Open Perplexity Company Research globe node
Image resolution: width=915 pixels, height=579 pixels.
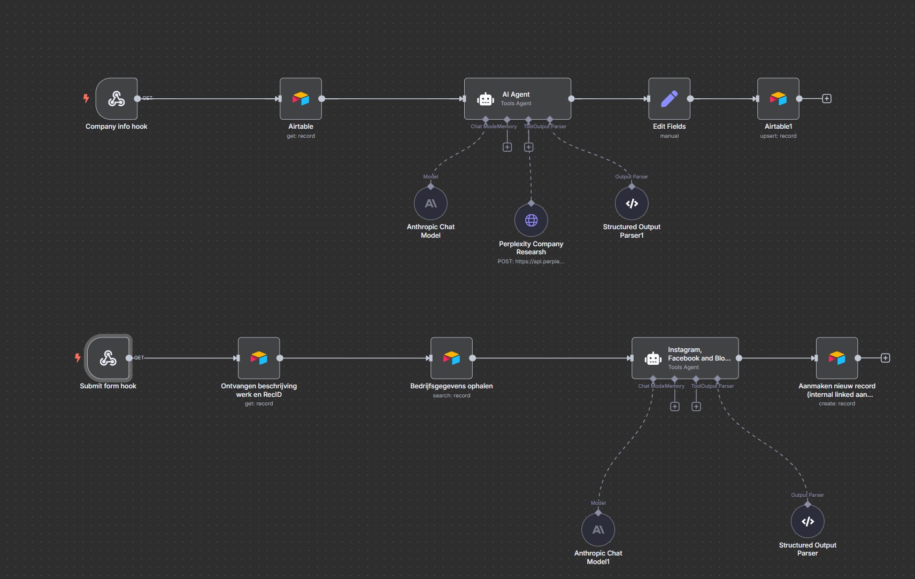[x=531, y=220]
